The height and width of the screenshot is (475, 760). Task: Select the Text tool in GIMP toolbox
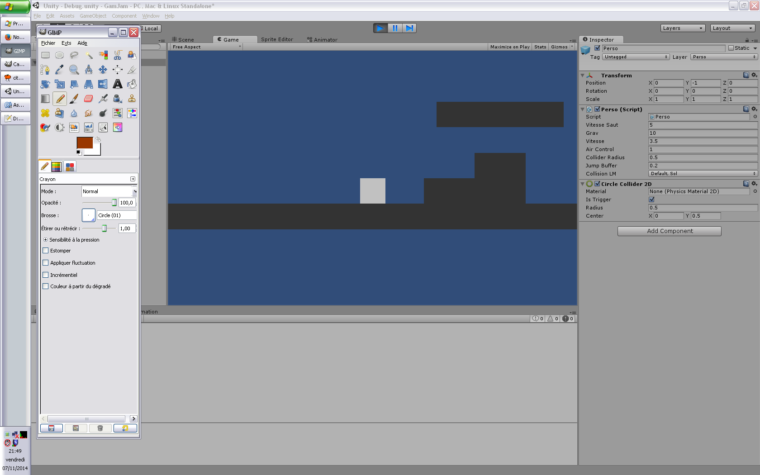coord(118,84)
